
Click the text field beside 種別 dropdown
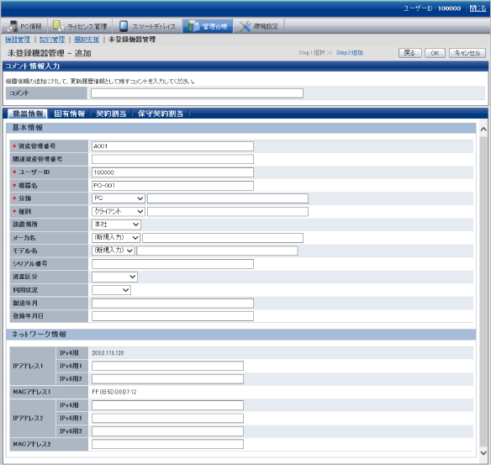[228, 211]
